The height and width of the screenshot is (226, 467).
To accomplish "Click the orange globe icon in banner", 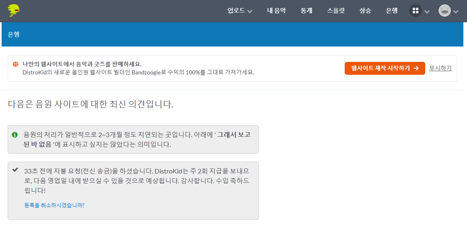I will pos(15,64).
